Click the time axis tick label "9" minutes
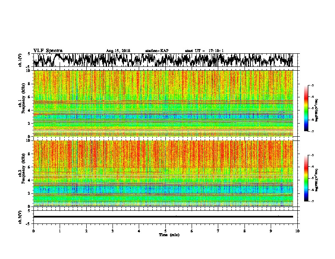Viewport: 335px width, 259px height. [x=271, y=231]
